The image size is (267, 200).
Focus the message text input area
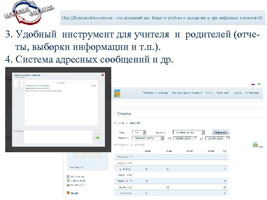(x=58, y=137)
